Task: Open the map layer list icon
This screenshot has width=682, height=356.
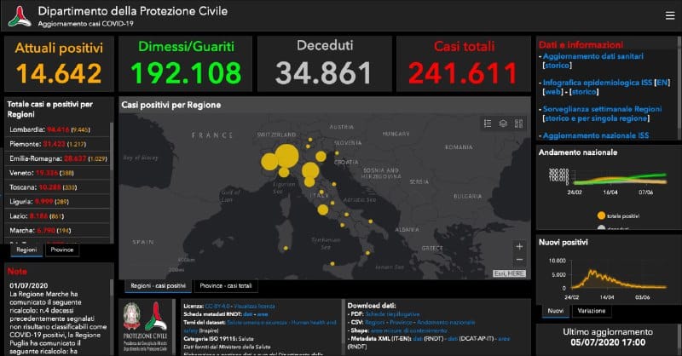Action: tap(503, 123)
